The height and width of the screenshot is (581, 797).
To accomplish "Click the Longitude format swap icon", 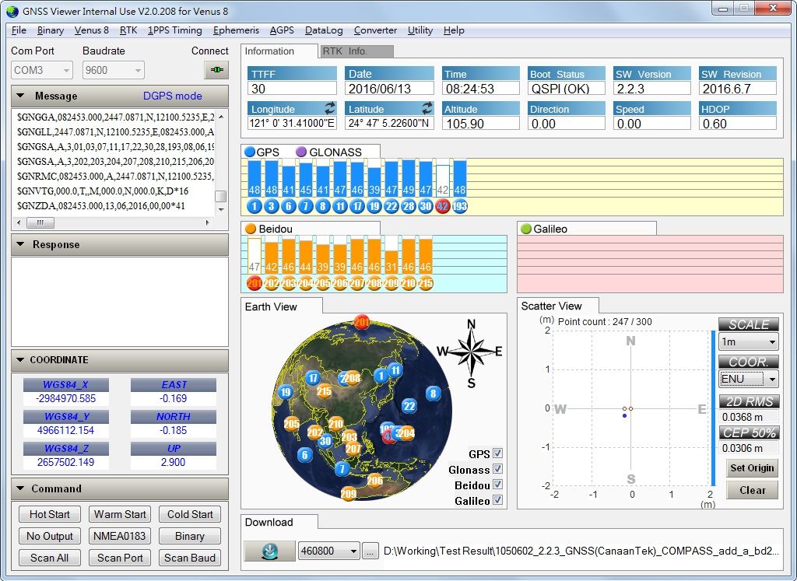I will tap(330, 108).
